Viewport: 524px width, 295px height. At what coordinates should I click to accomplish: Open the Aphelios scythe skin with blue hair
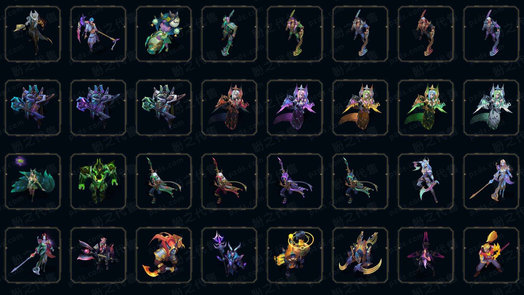[x=98, y=34]
